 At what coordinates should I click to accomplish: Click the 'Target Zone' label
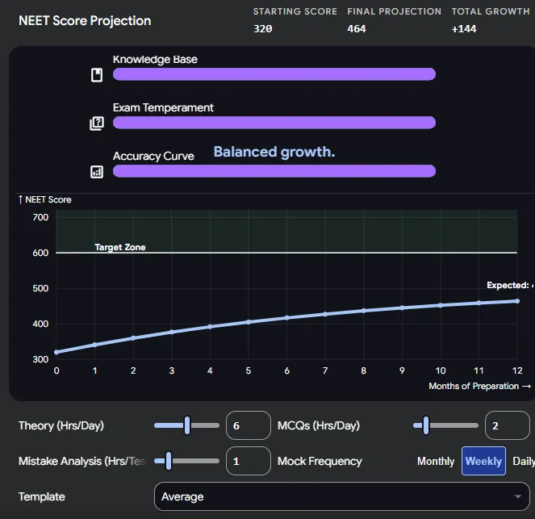[x=120, y=247]
